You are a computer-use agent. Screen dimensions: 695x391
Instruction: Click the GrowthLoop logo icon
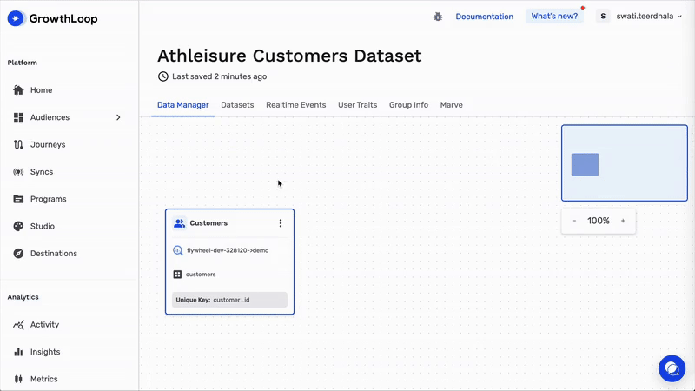17,18
